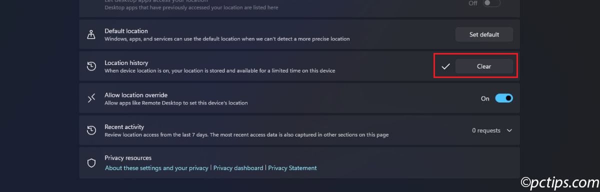Select the Location history row title
Screen dimensions: 600x192
tap(126, 63)
